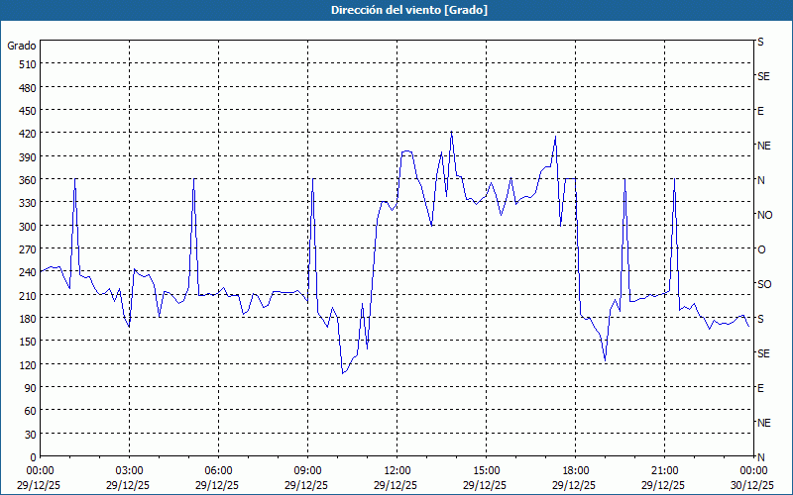793x495 pixels.
Task: Click the 0 value at the axis bottom
Action: click(x=32, y=456)
